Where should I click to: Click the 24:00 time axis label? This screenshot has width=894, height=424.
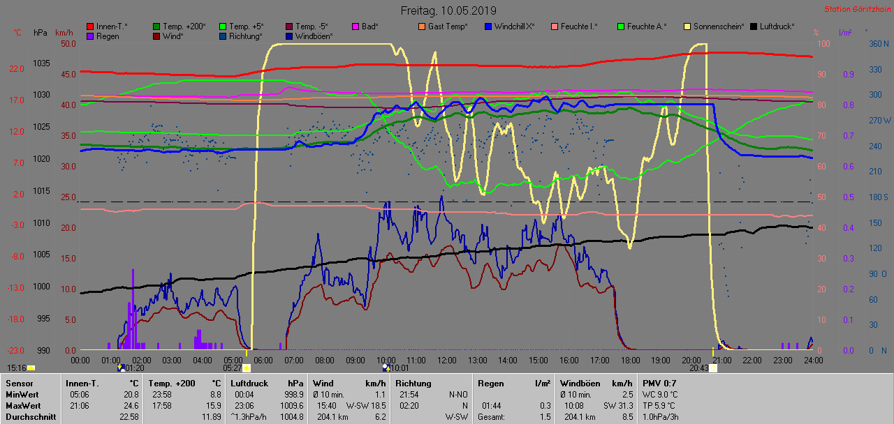click(x=813, y=360)
